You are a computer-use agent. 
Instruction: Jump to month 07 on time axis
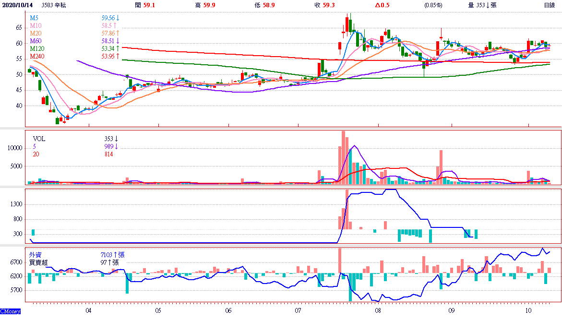tap(298, 310)
